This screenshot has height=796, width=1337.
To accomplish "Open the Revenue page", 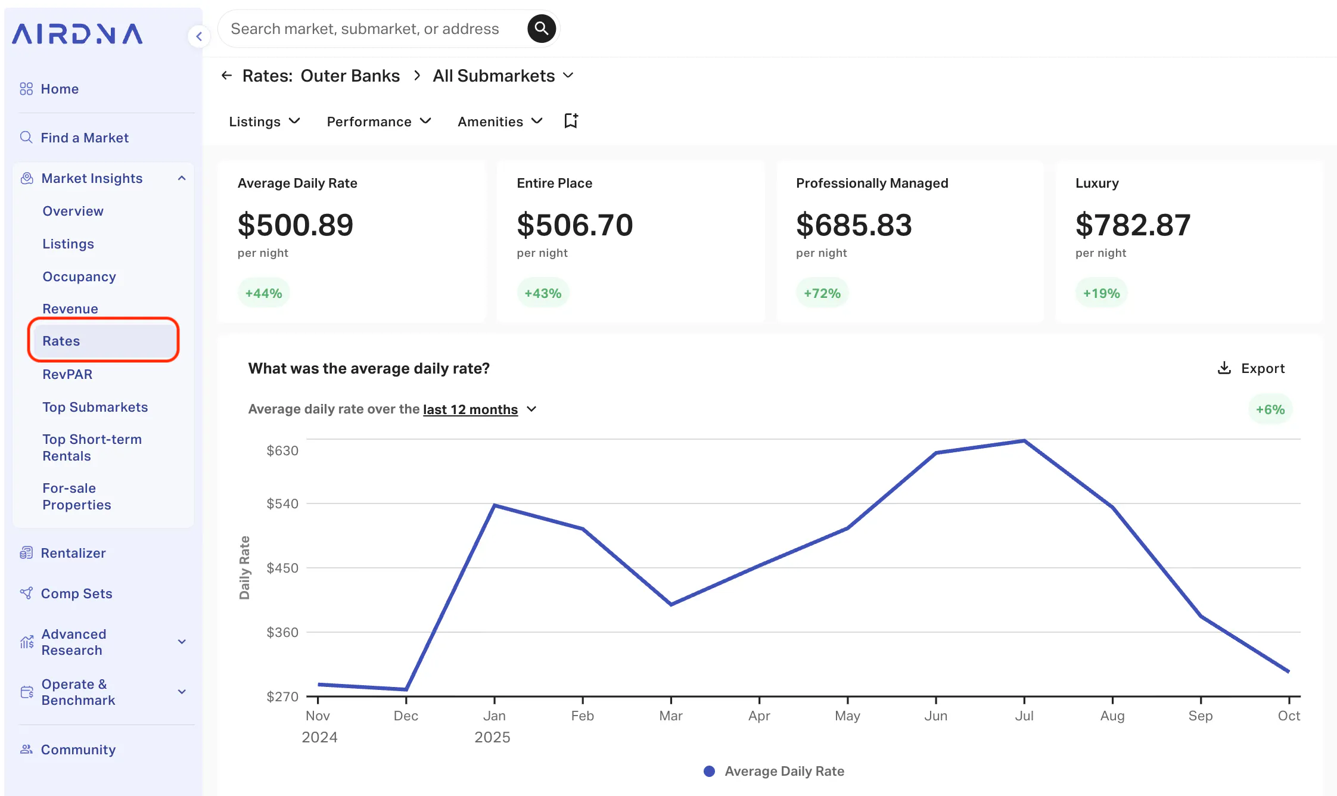I will (70, 309).
